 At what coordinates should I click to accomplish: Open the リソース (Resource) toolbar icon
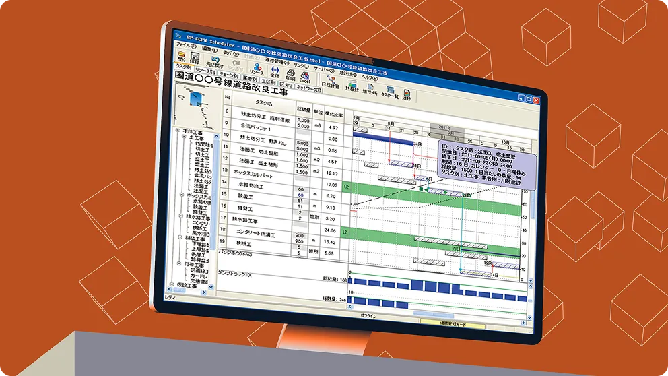click(x=256, y=67)
